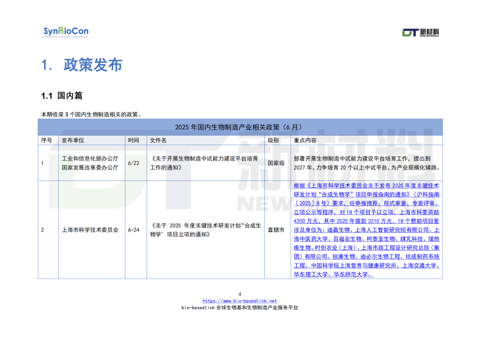Click the '国家级' level cell
The width and height of the screenshot is (480, 339).
point(275,163)
